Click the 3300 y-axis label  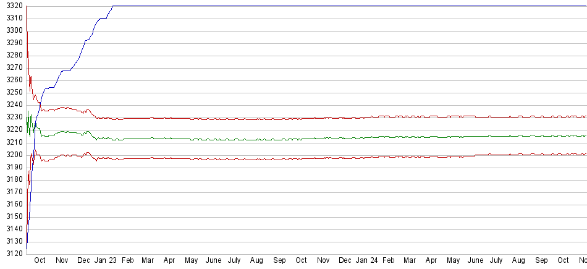[14, 31]
